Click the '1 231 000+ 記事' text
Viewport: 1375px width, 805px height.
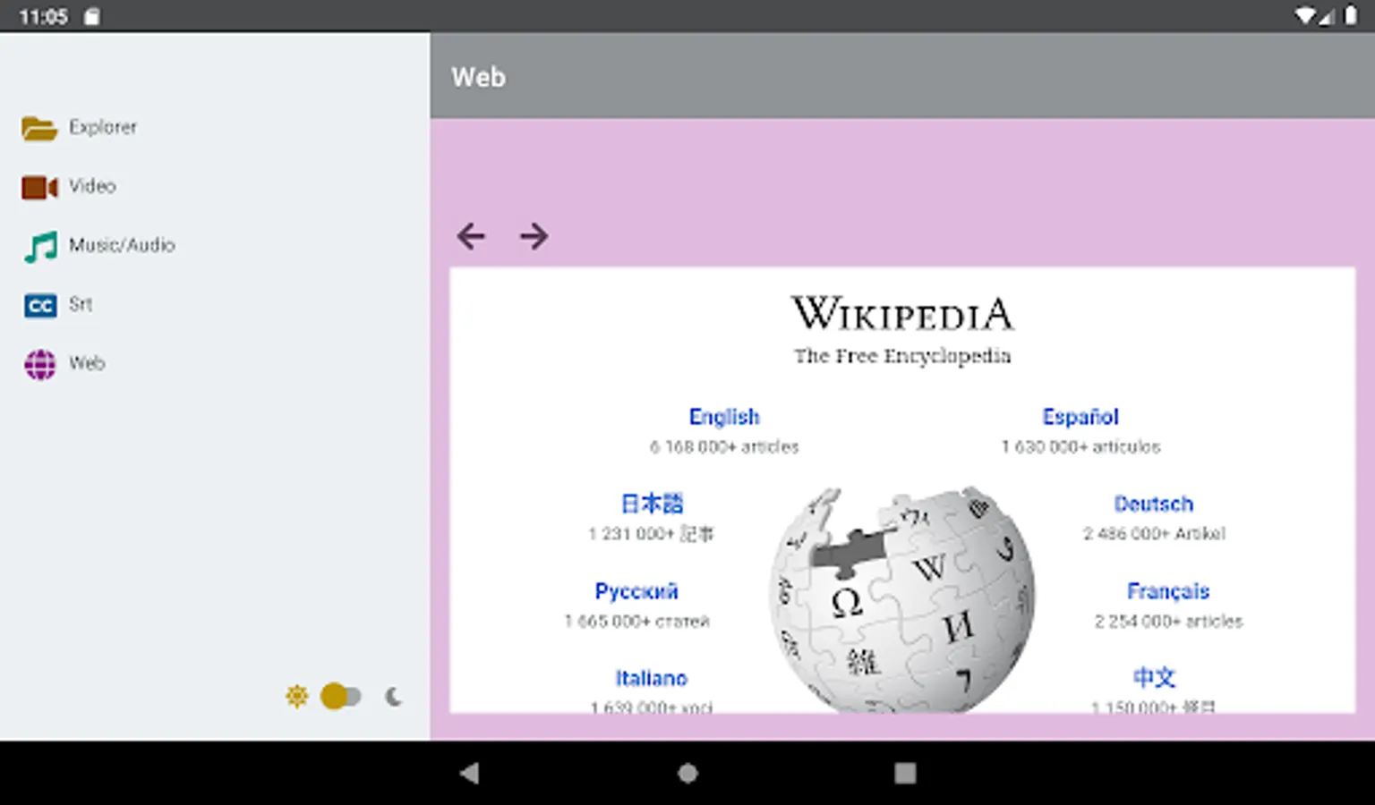[651, 534]
